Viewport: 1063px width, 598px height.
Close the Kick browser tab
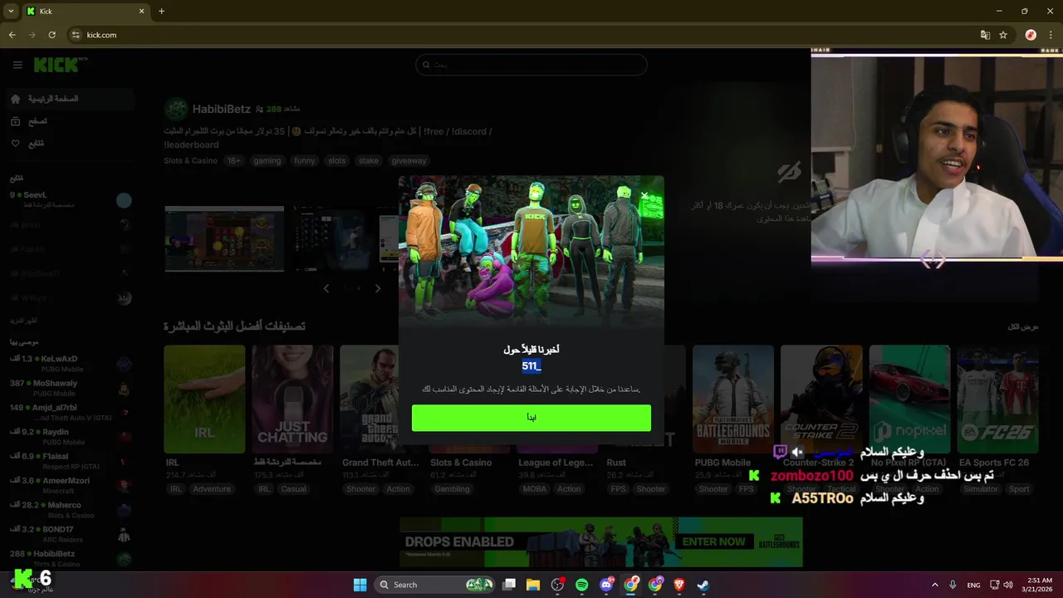tap(141, 12)
